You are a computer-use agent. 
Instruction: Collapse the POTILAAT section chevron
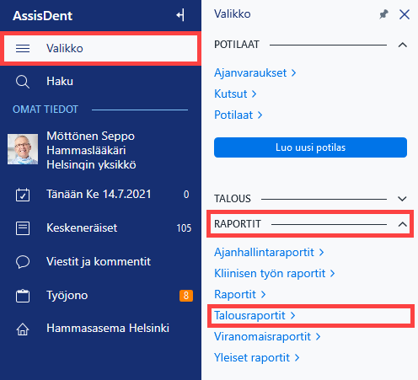[403, 45]
